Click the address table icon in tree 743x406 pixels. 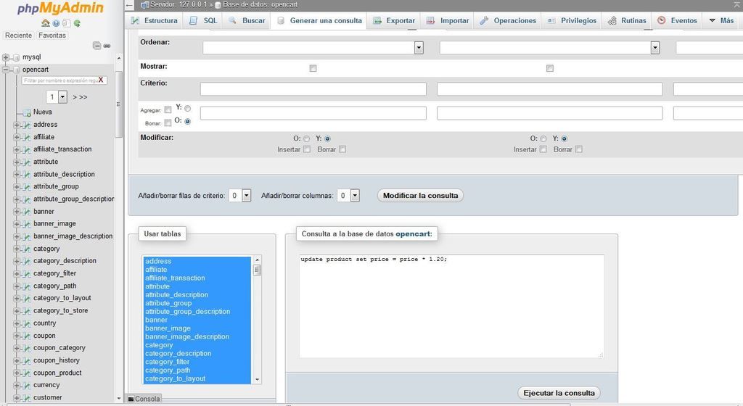pos(27,125)
